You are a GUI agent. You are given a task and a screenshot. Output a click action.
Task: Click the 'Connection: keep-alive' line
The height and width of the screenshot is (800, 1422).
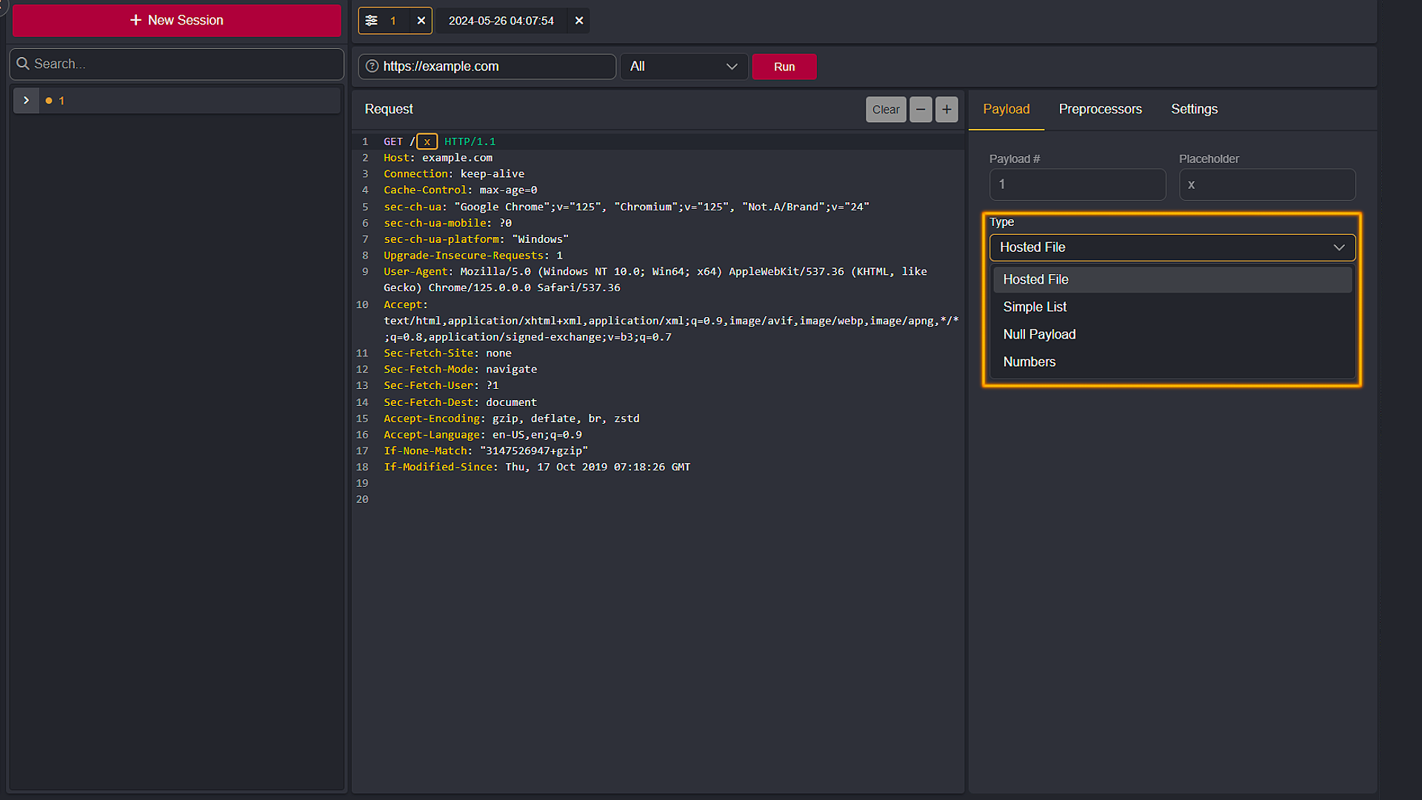point(454,174)
